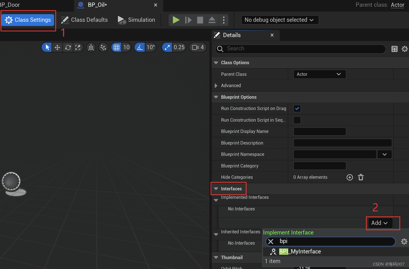Switch to the BP_Oil tab

[98, 5]
